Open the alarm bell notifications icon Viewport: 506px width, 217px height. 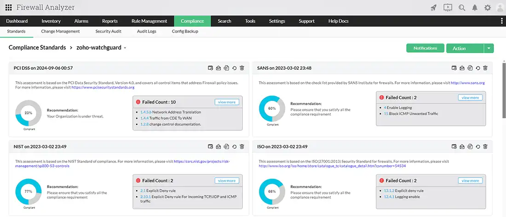click(475, 8)
